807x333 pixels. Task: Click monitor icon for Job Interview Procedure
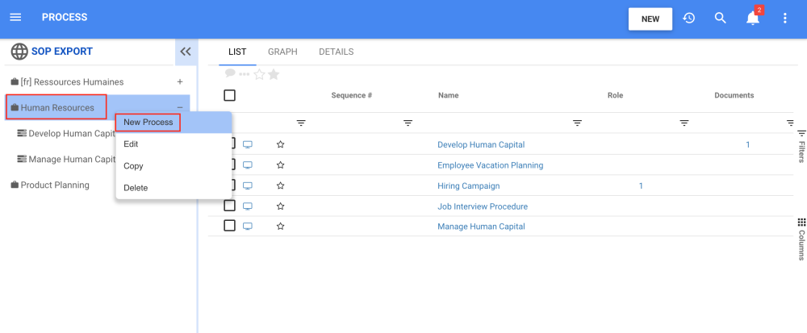[x=248, y=206]
